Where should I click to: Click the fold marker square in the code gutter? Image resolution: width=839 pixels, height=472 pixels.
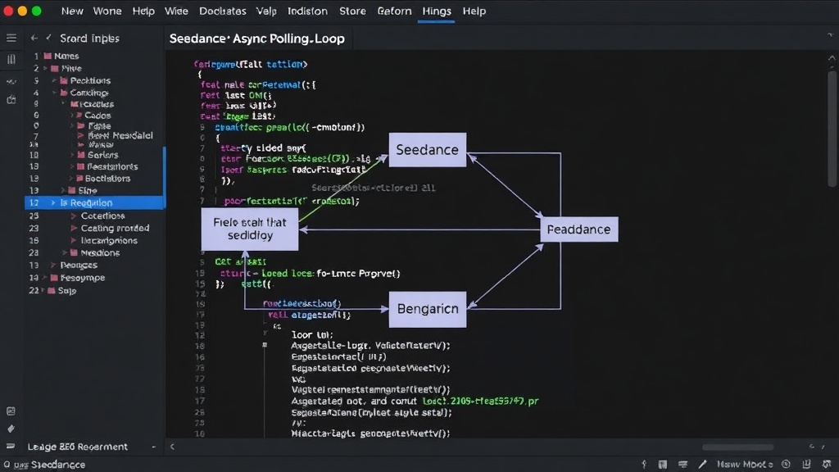pyautogui.click(x=265, y=345)
